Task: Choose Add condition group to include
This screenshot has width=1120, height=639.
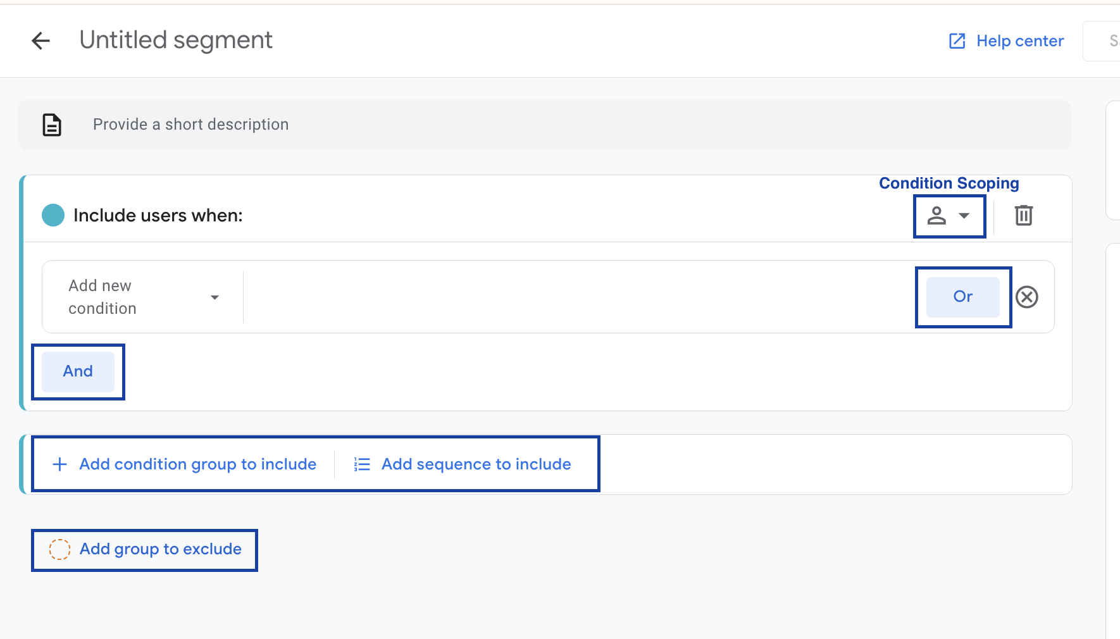Action: [197, 464]
